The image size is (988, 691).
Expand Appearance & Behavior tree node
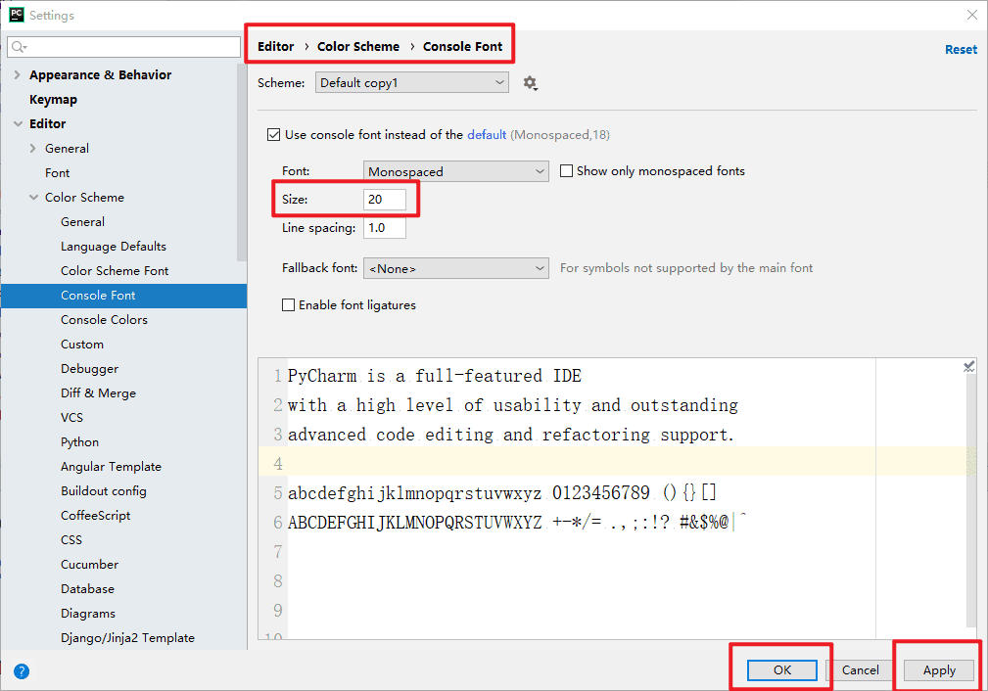coord(17,74)
